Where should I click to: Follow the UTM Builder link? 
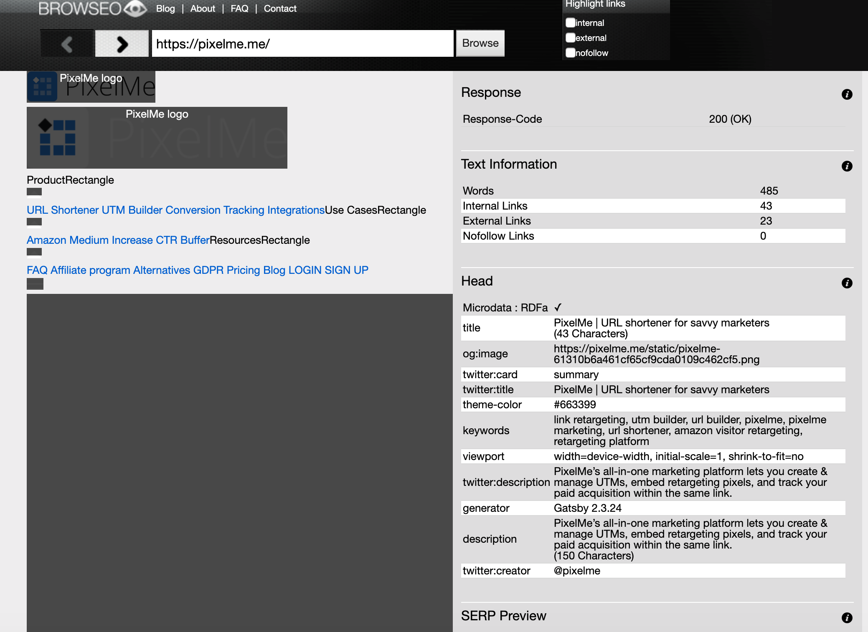point(131,210)
